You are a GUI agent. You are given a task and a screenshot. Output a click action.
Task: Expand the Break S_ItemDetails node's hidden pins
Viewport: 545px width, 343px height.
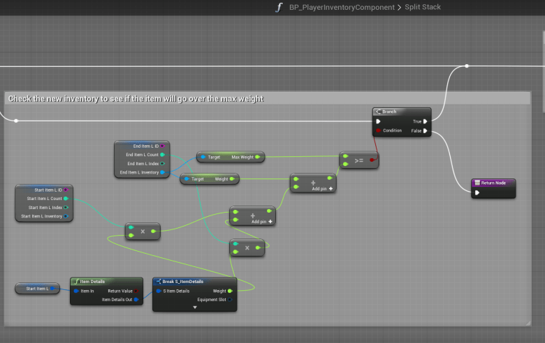coord(195,307)
